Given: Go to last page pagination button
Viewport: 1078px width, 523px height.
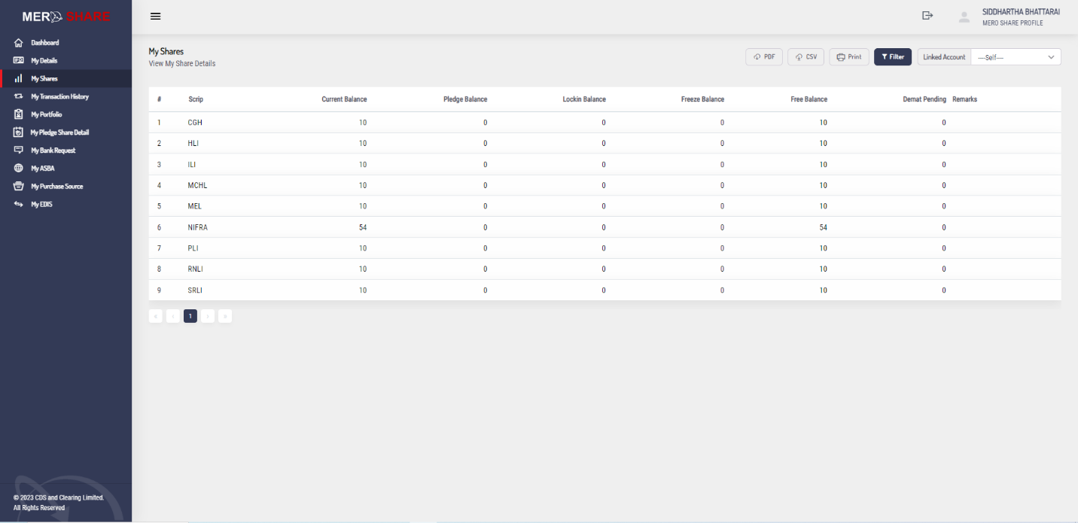Looking at the screenshot, I should tap(225, 316).
